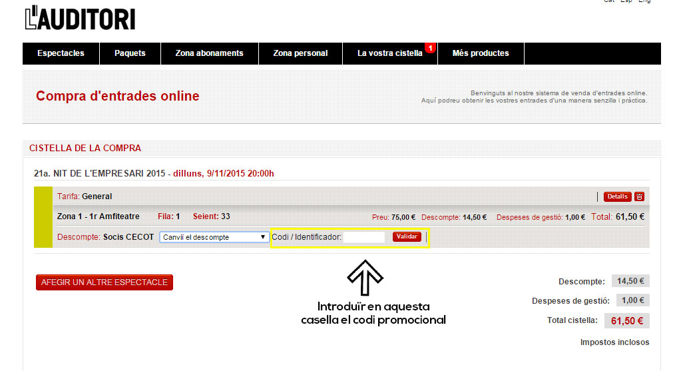677x371 pixels.
Task: Open Zona personal from the navigation bar
Action: [x=300, y=53]
